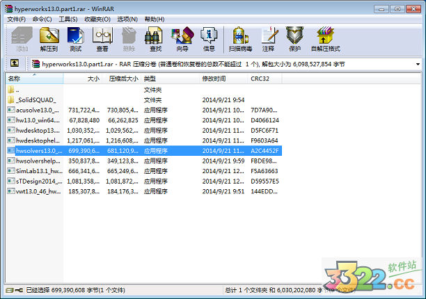This screenshot has width=426, height=299.
Task: Open the View (查看) toolbar icon
Action: [x=102, y=35]
